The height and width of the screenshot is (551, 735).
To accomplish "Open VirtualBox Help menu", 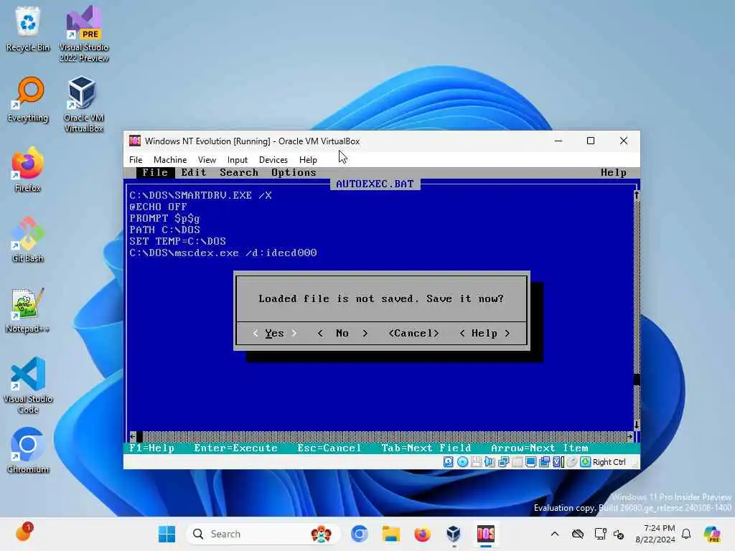I will (x=308, y=160).
